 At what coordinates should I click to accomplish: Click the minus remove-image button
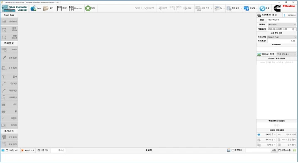click(x=287, y=135)
